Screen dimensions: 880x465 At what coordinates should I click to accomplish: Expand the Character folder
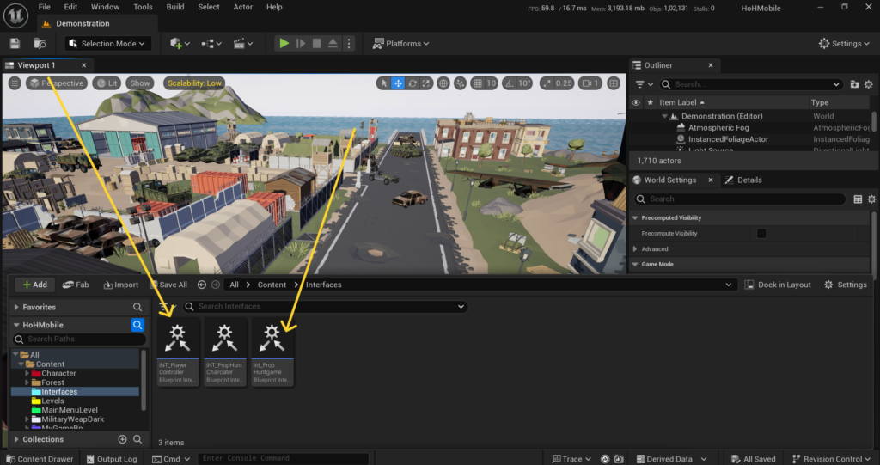(x=27, y=373)
